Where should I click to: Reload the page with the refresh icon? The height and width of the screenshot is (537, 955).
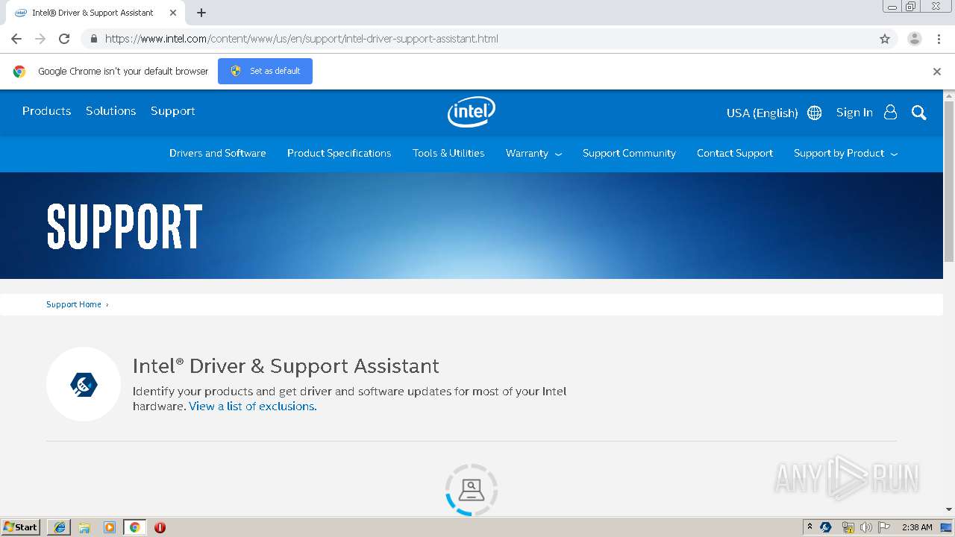(x=64, y=39)
